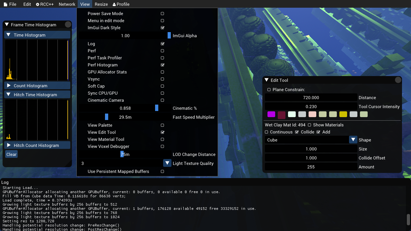Collapse the Edit Tool window
Viewport: 411px width, 231px height.
267,80
